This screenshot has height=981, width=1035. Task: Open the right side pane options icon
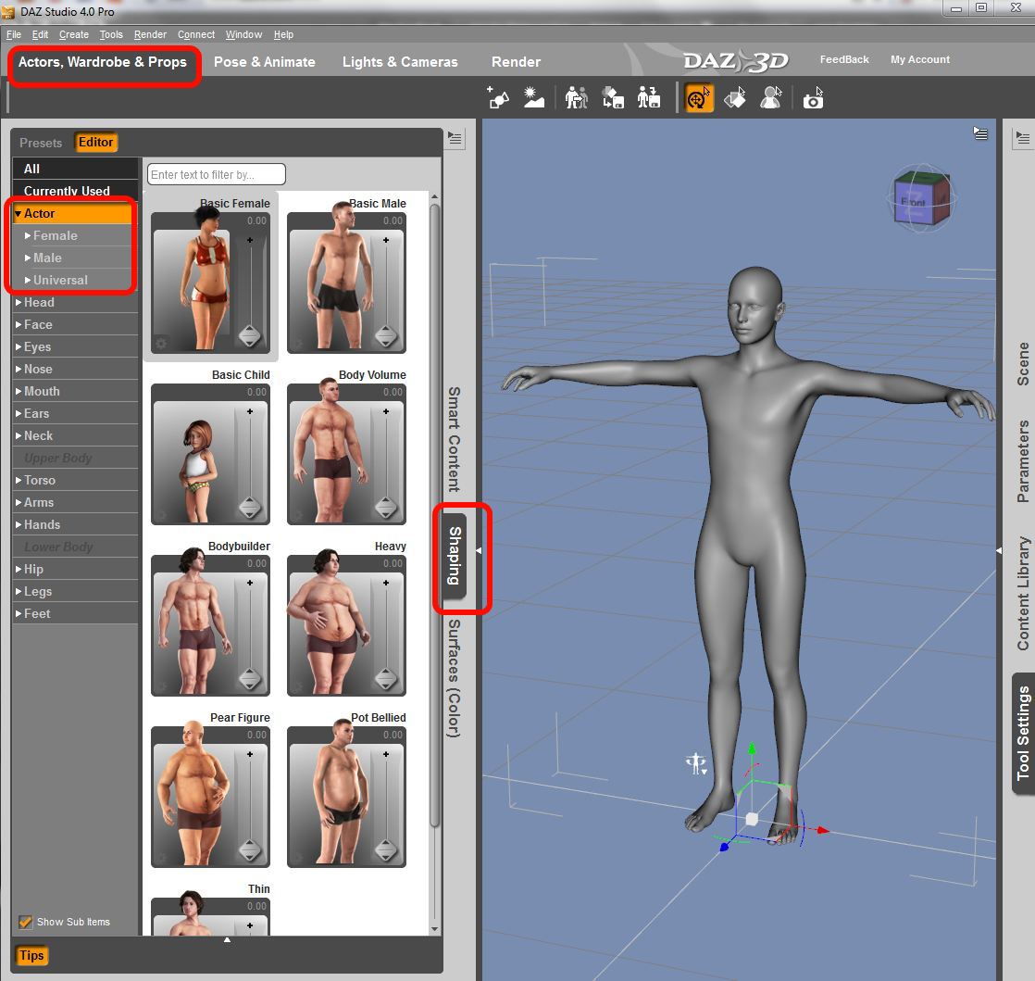pyautogui.click(x=1022, y=138)
